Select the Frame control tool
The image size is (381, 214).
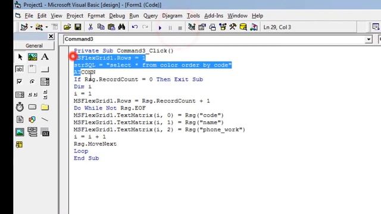click(32, 70)
